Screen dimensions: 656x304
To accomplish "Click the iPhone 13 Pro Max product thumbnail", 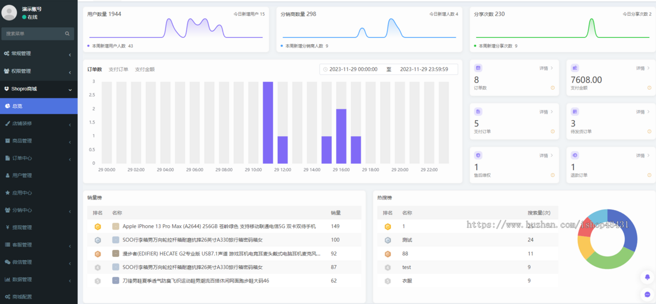I will (116, 226).
